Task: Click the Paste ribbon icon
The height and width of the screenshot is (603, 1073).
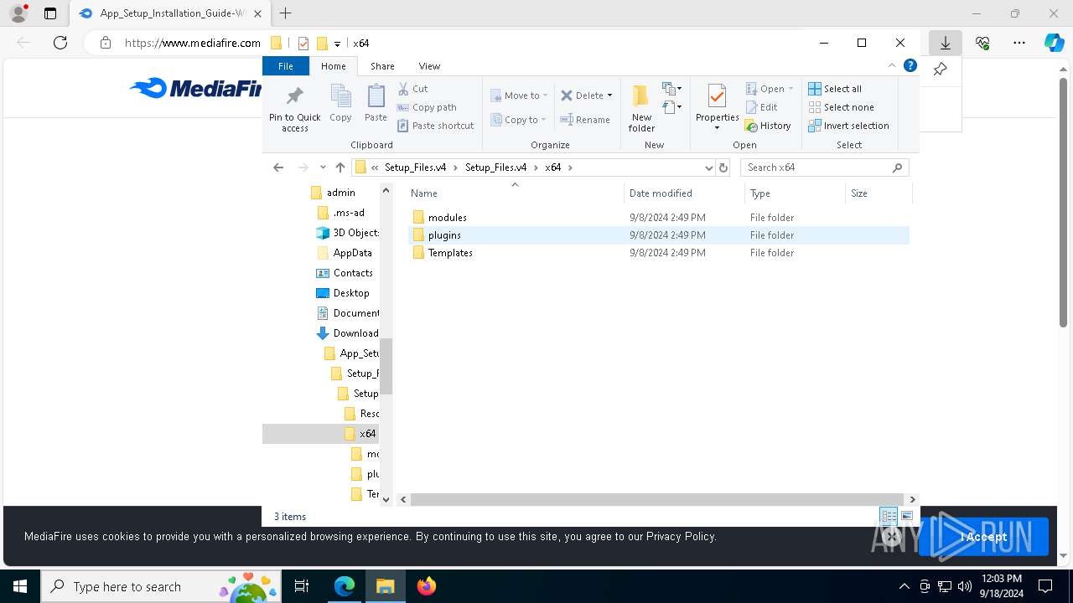Action: (376, 104)
